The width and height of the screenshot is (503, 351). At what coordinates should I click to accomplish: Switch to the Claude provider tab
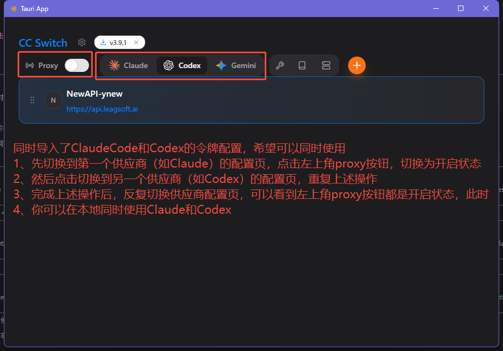point(127,65)
